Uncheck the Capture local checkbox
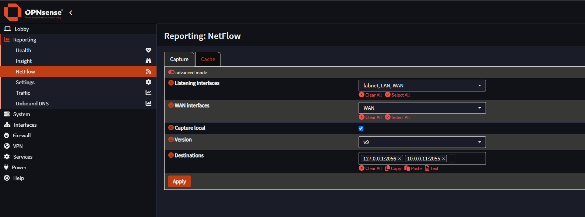Viewport: 585px width, 217px height. (x=361, y=128)
